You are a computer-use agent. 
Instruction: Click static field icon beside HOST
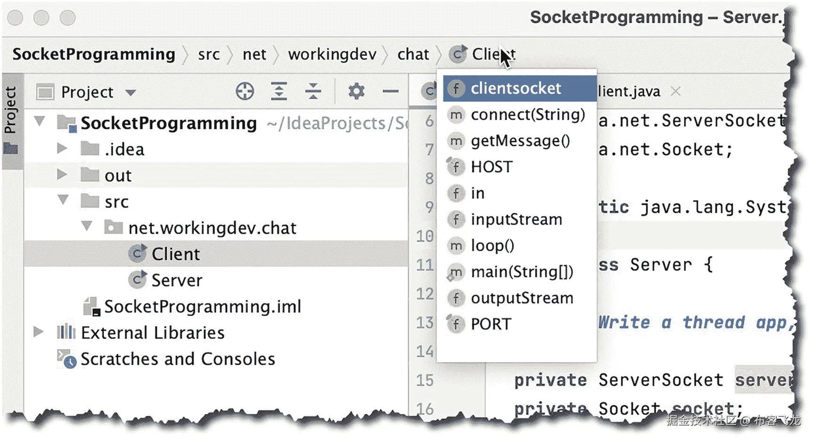coord(456,167)
